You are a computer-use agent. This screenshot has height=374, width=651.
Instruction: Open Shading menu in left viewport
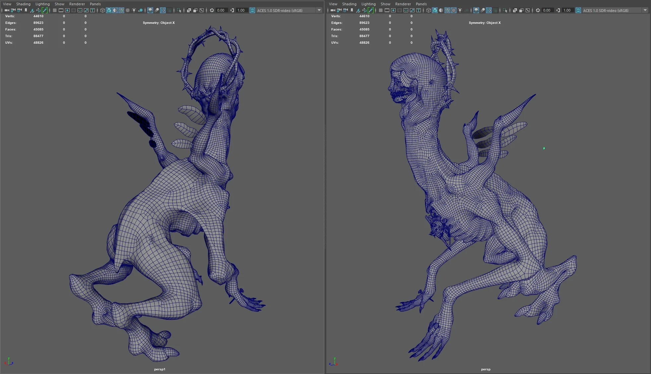pyautogui.click(x=23, y=4)
